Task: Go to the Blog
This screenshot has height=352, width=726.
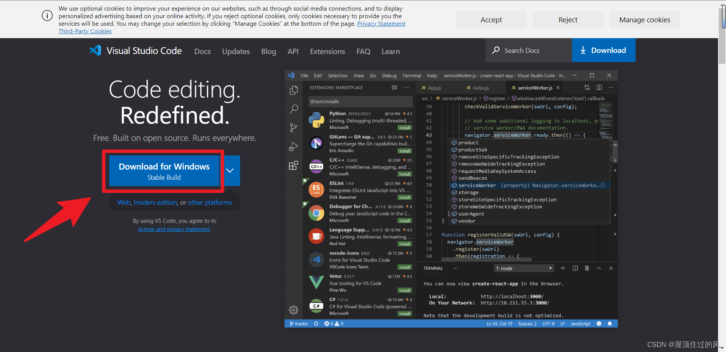Action: [x=268, y=51]
